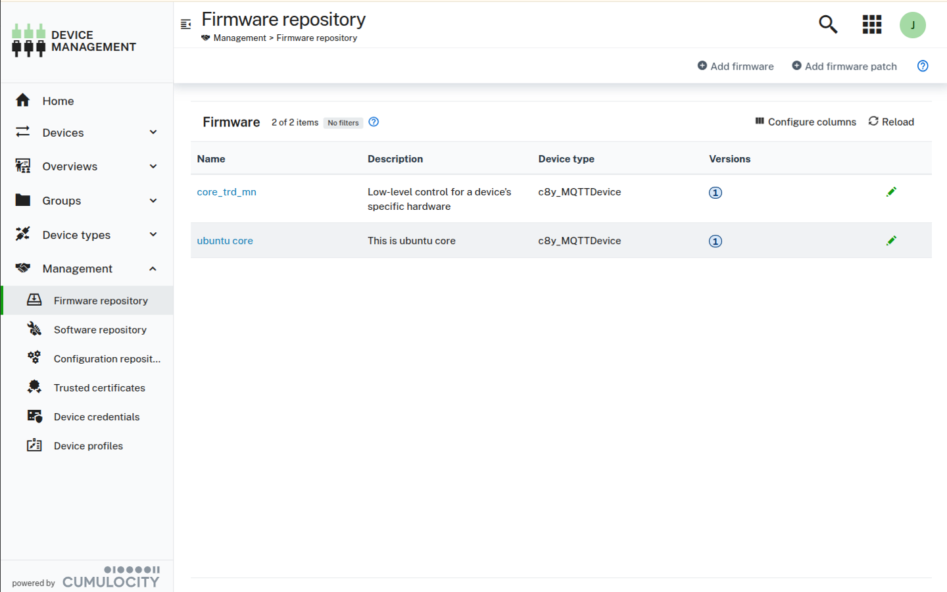Show versions count for ubuntu core
This screenshot has height=592, width=947.
click(716, 241)
